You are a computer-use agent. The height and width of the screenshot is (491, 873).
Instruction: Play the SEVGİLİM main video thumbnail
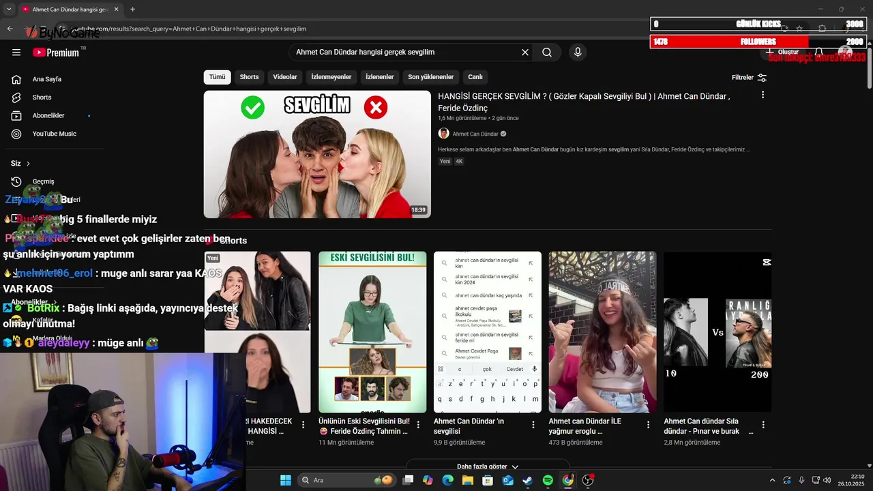[x=317, y=154]
